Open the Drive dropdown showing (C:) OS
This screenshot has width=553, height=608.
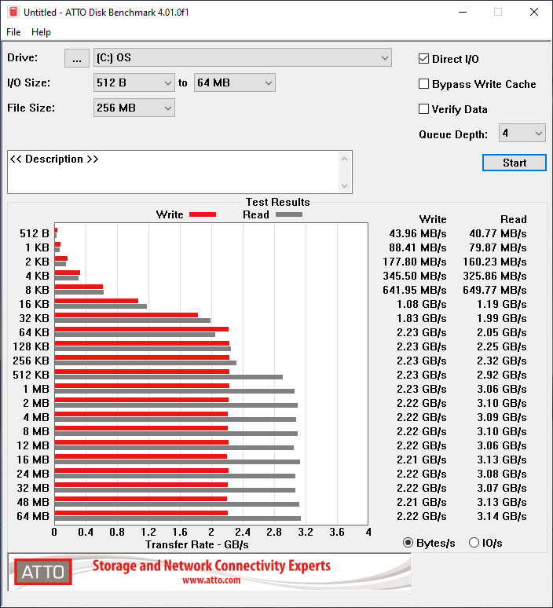pos(243,58)
